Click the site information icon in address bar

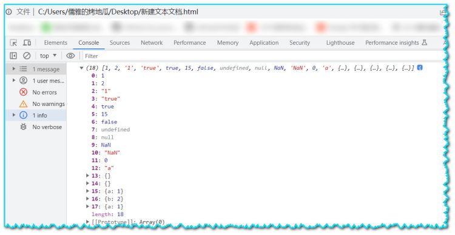pyautogui.click(x=9, y=12)
